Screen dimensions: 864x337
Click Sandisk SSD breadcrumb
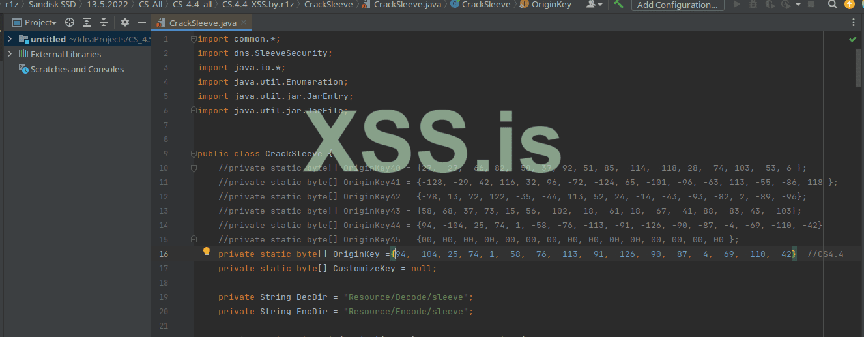52,5
